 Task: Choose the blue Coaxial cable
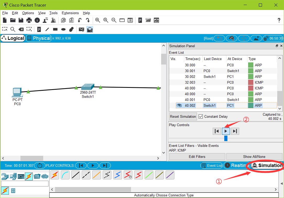[118, 175]
